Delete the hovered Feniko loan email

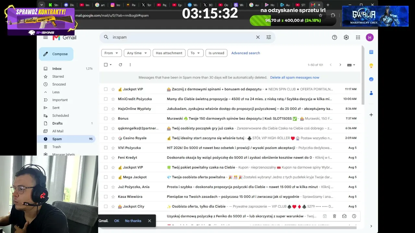point(335,216)
